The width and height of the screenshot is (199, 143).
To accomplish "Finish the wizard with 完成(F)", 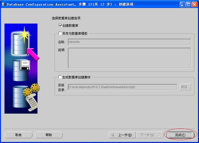I will 180,135.
